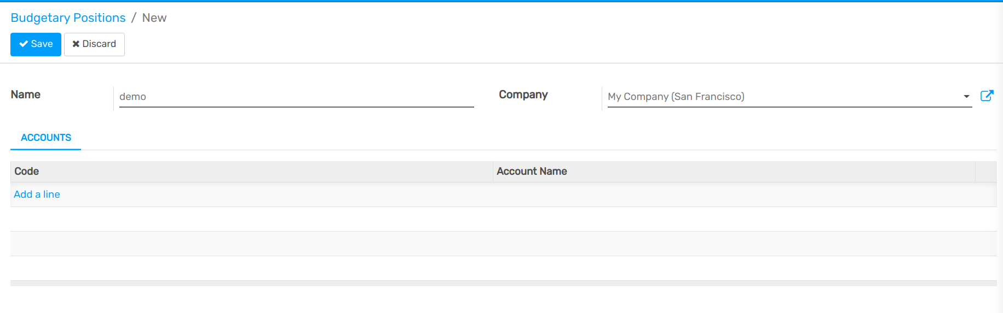1003x313 pixels.
Task: Expand the Company dropdown arrow
Action: point(966,97)
